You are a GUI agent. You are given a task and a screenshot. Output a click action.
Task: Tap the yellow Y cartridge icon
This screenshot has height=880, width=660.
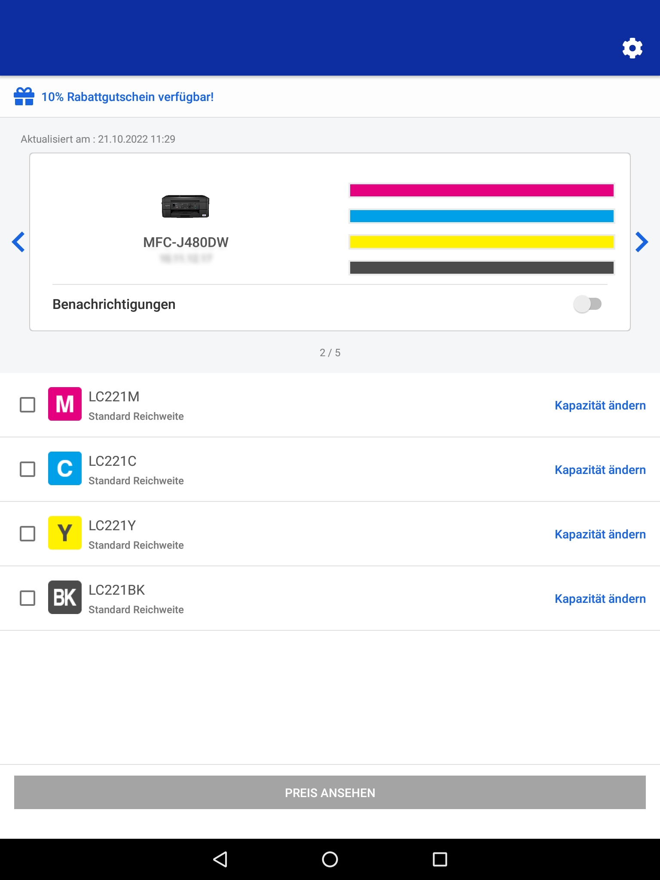65,533
